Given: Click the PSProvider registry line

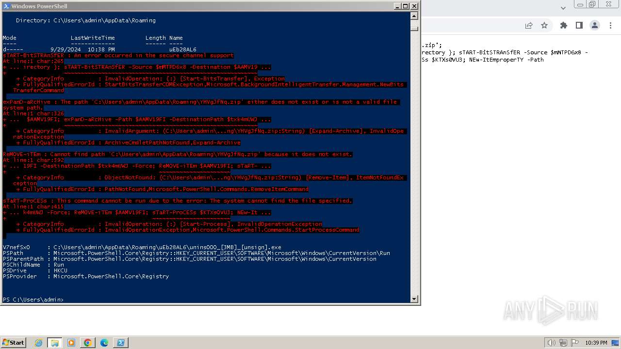Looking at the screenshot, I should point(85,276).
